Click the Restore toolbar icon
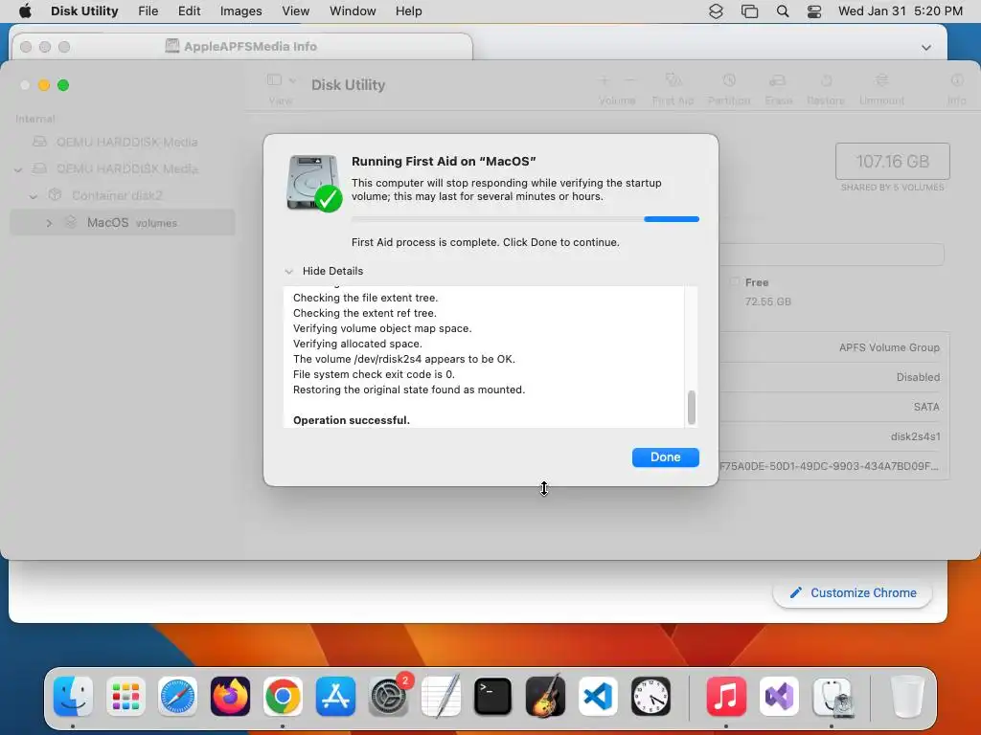 (x=826, y=80)
